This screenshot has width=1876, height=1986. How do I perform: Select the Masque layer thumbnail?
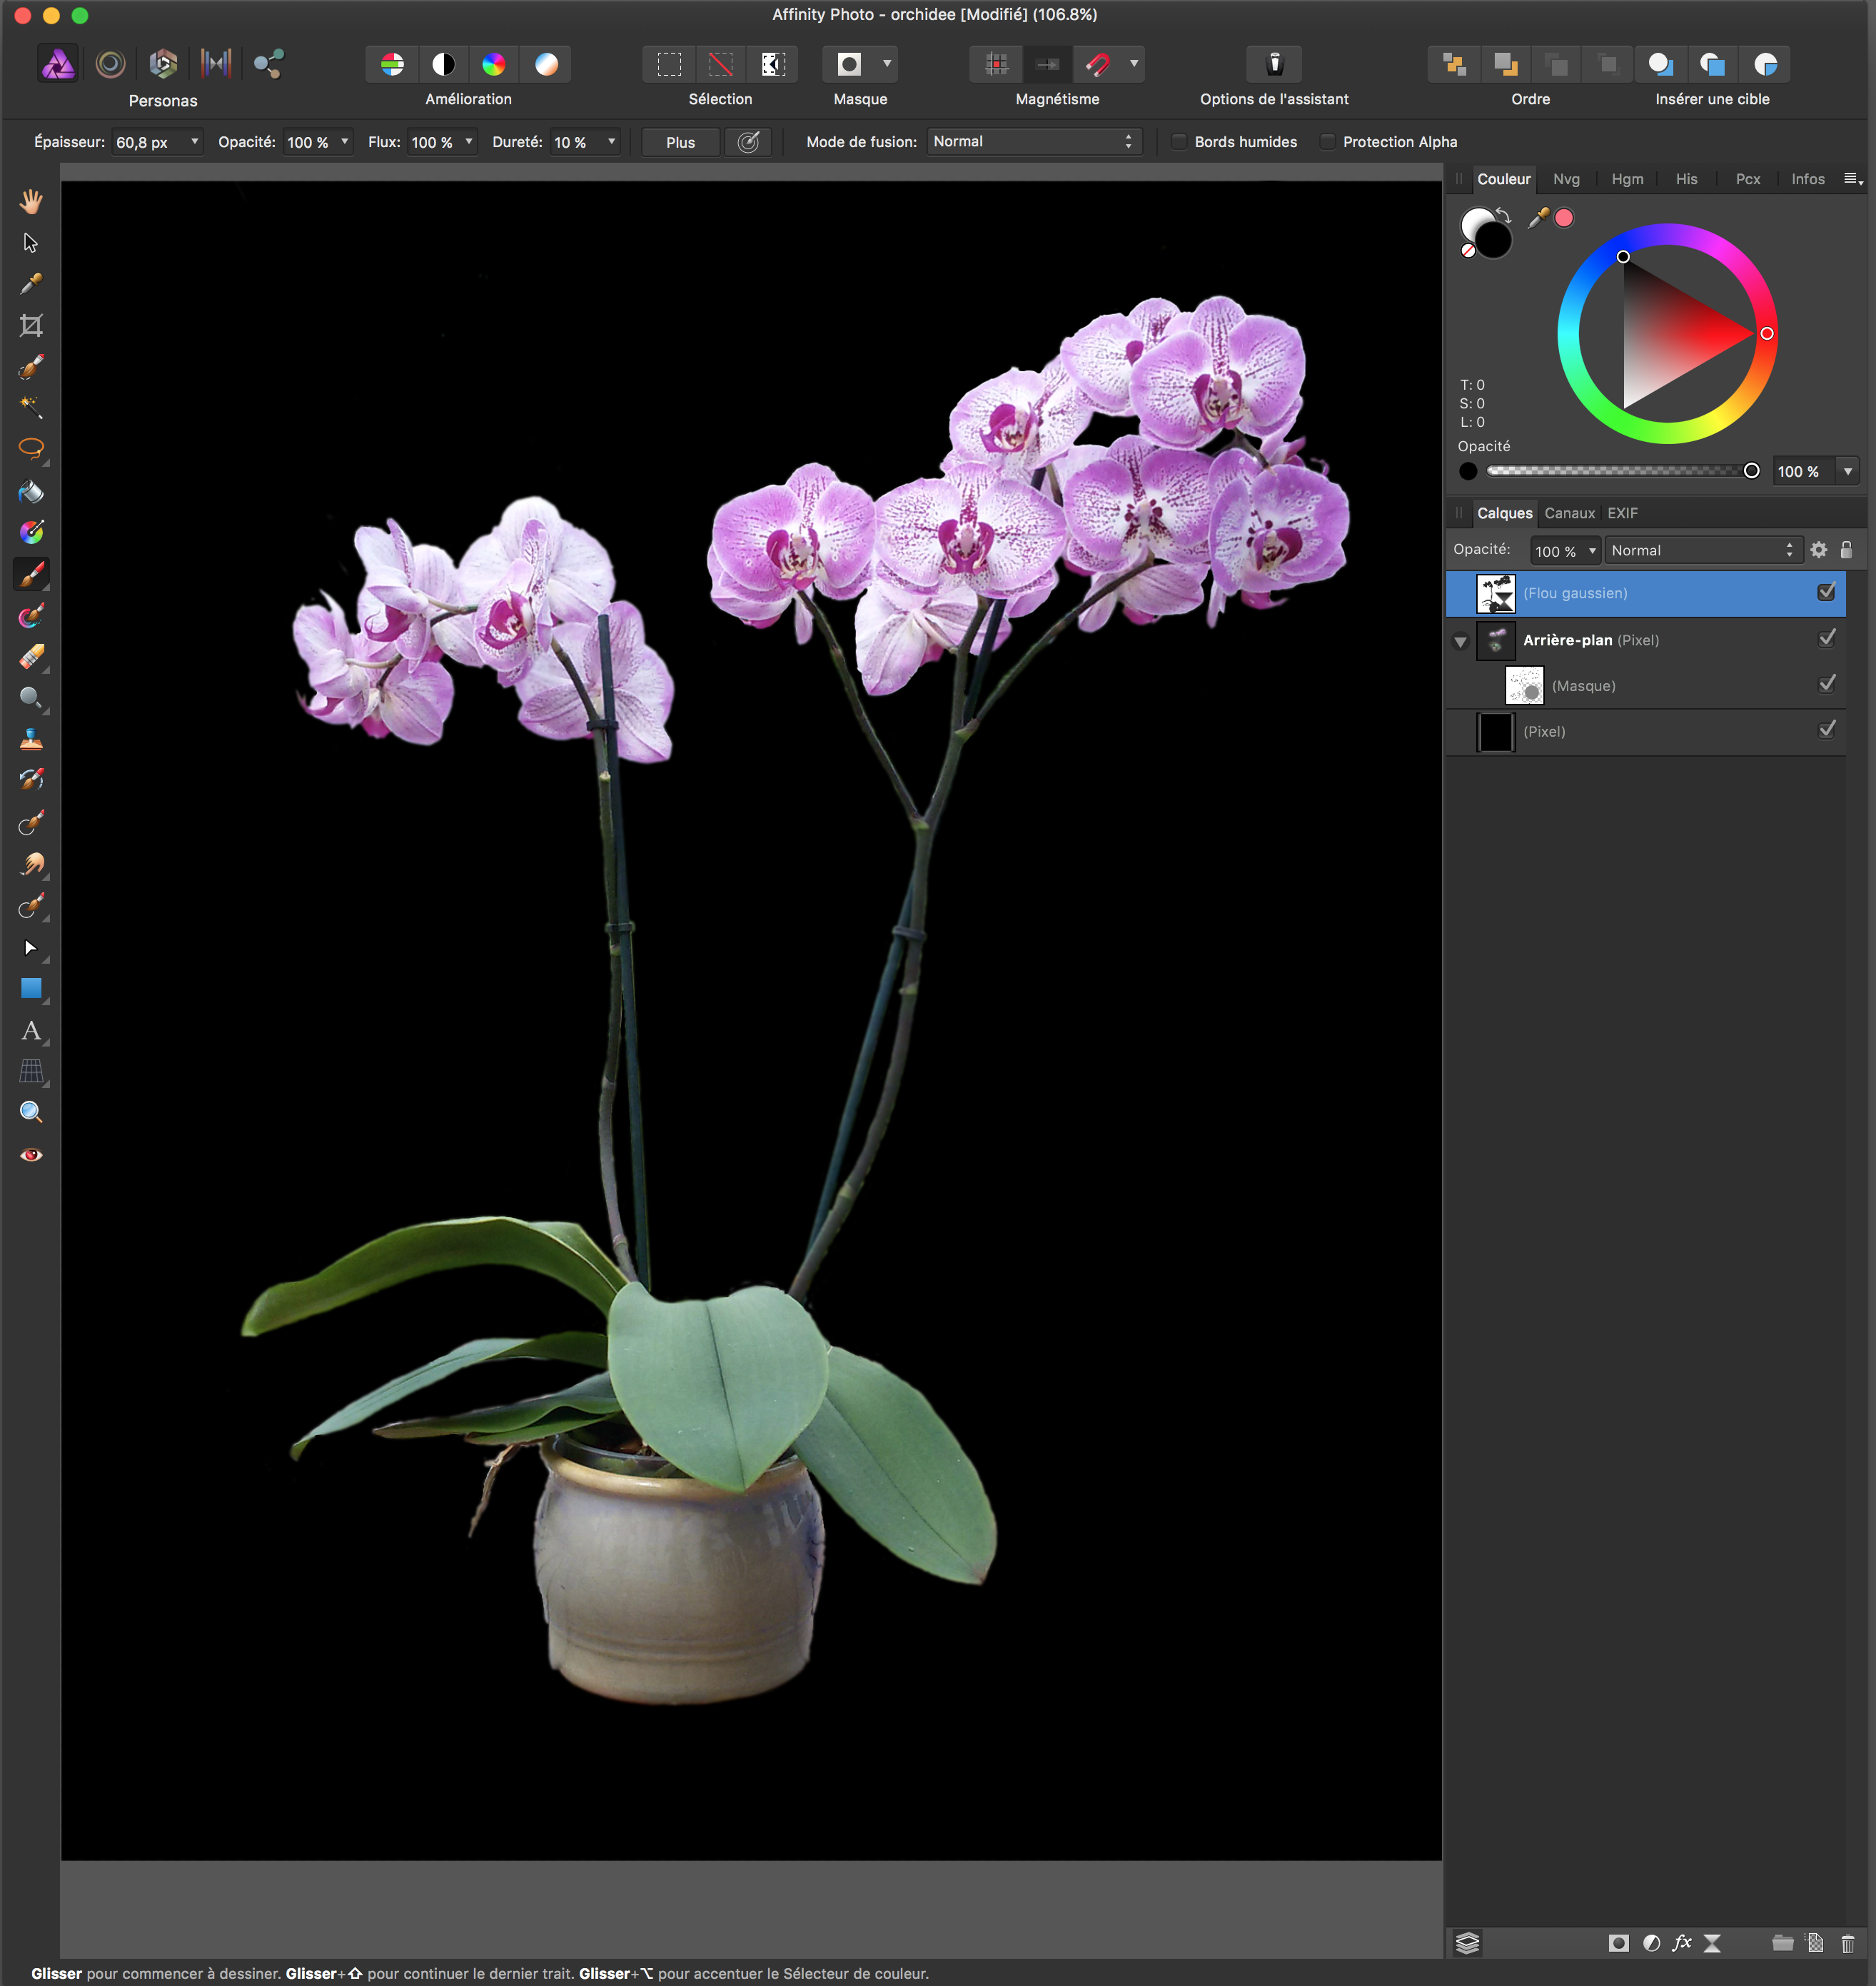click(1524, 686)
